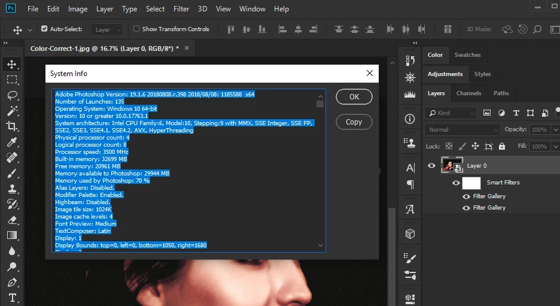
Task: Click OK in System Info dialog
Action: point(354,97)
